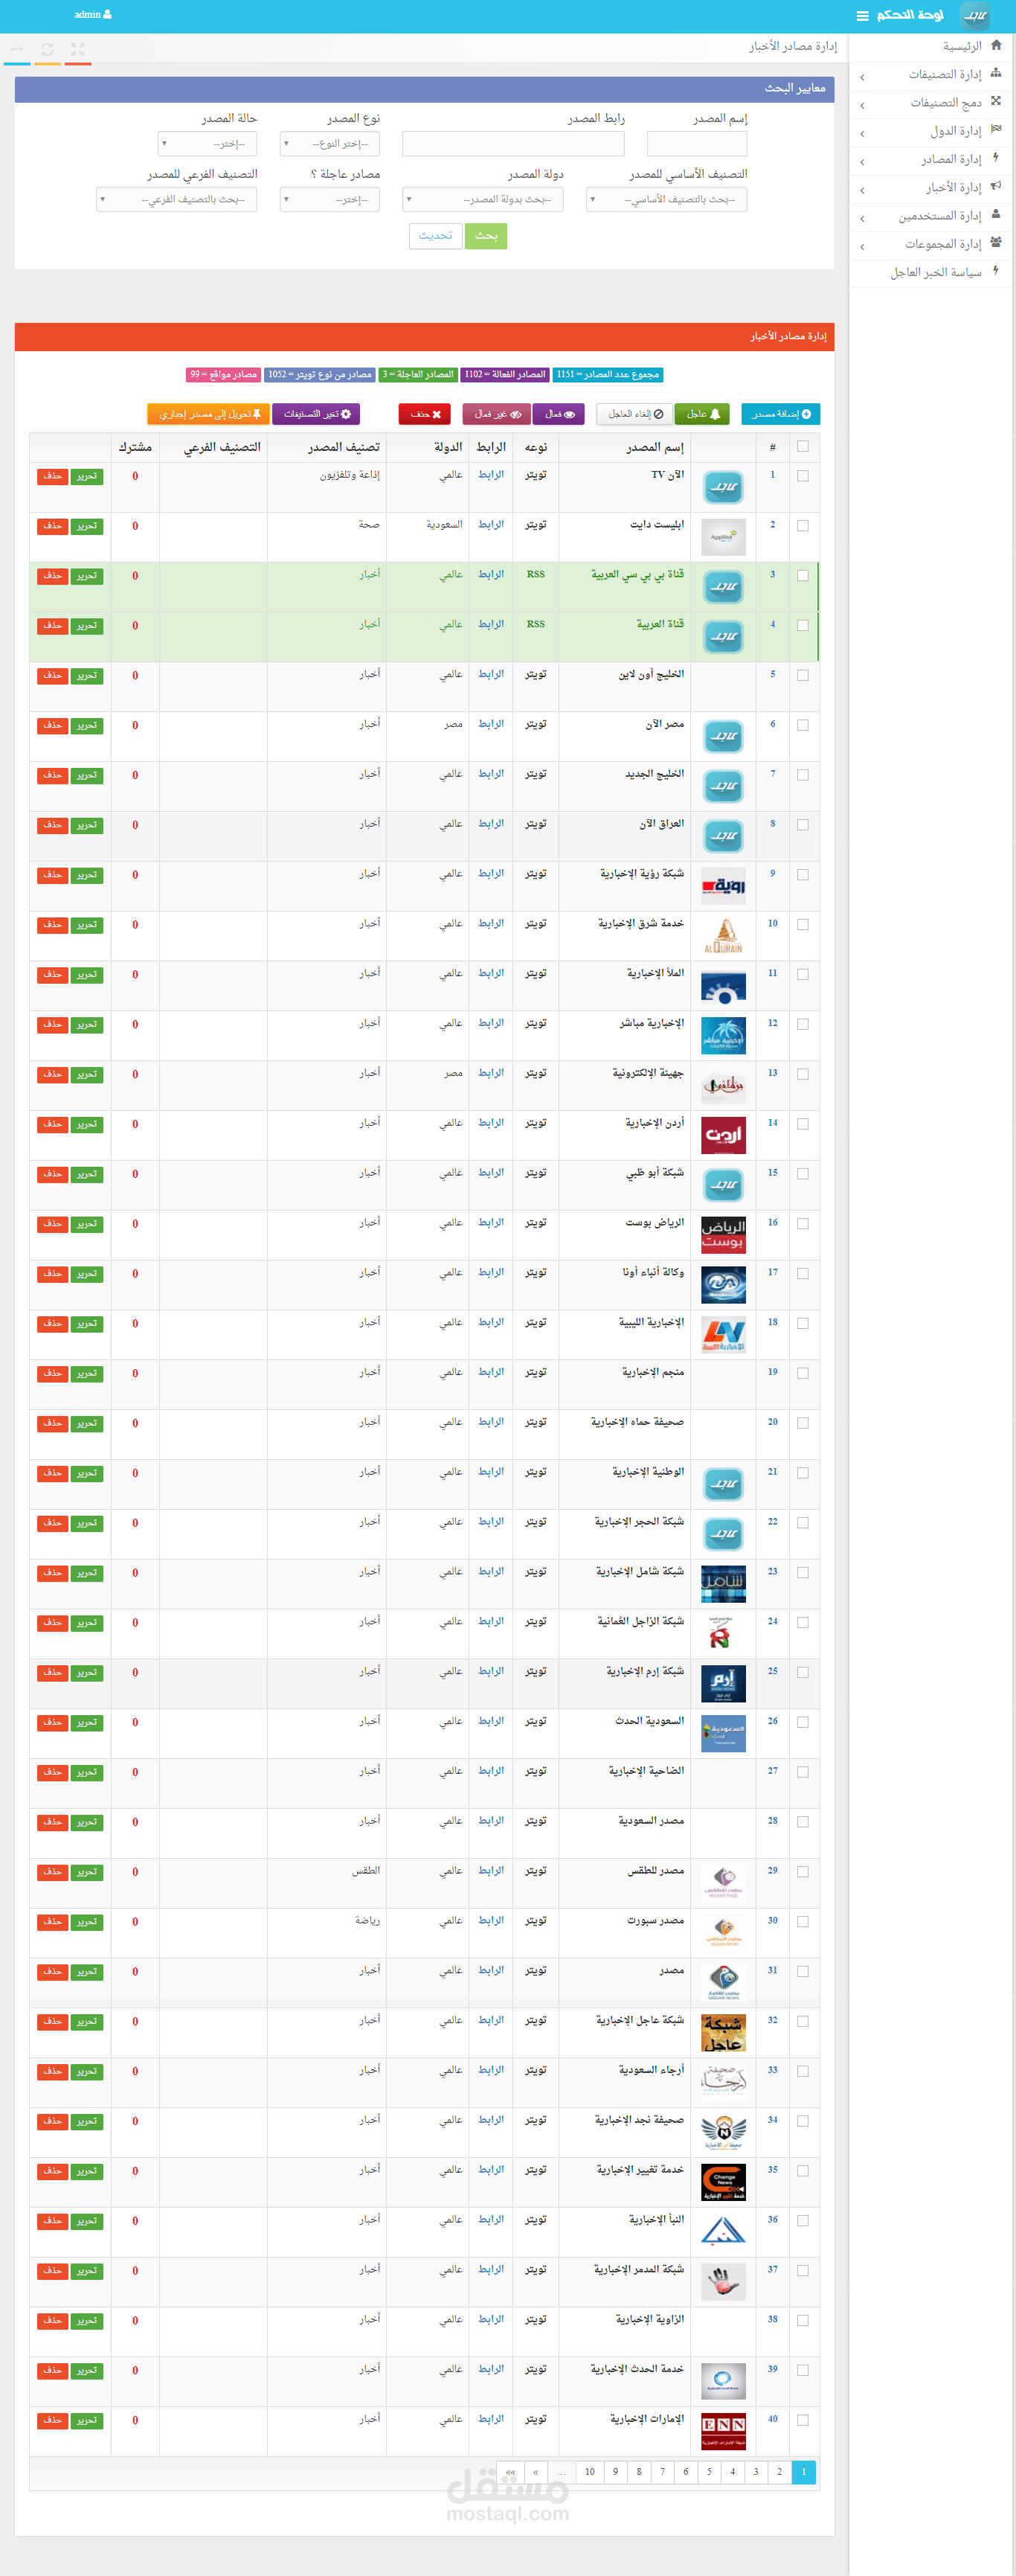1016x2576 pixels.
Task: Click the logo of شبكة شامل الإخبارية
Action: point(723,1584)
